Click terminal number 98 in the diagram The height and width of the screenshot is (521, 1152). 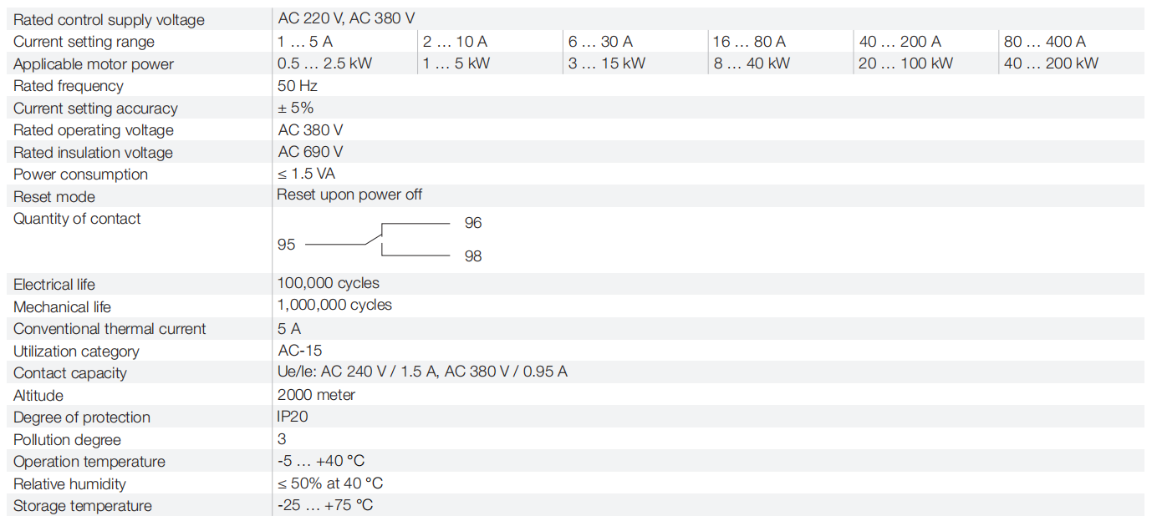pyautogui.click(x=473, y=256)
